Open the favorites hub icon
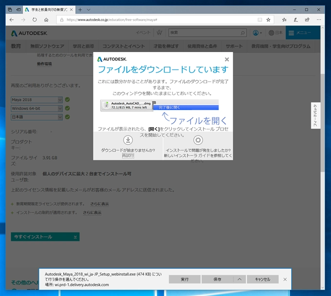The width and height of the screenshot is (331, 296). coord(284,19)
